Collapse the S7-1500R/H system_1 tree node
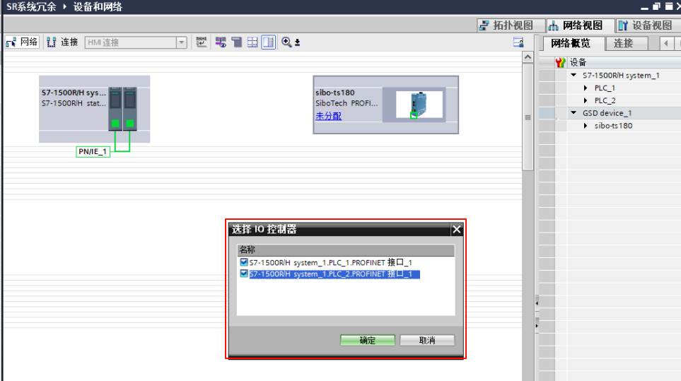Image resolution: width=681 pixels, height=381 pixels. pyautogui.click(x=574, y=75)
